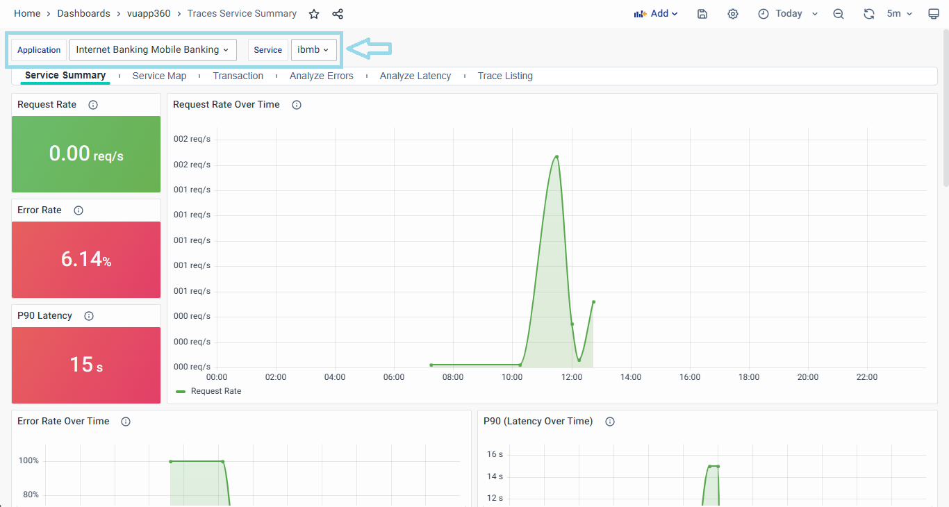The image size is (949, 507).
Task: Switch to the Service Map tab
Action: point(159,76)
